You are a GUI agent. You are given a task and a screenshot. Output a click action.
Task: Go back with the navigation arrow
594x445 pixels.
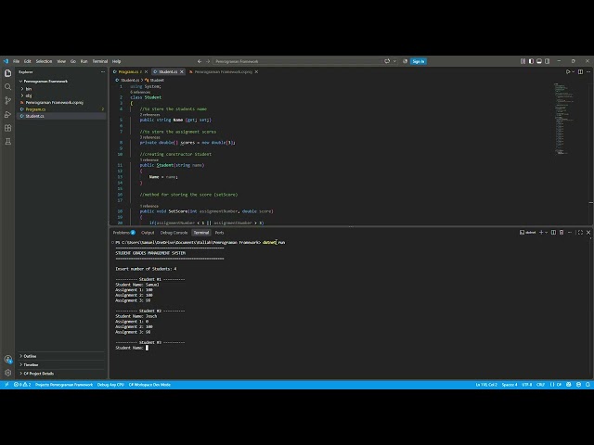click(200, 61)
